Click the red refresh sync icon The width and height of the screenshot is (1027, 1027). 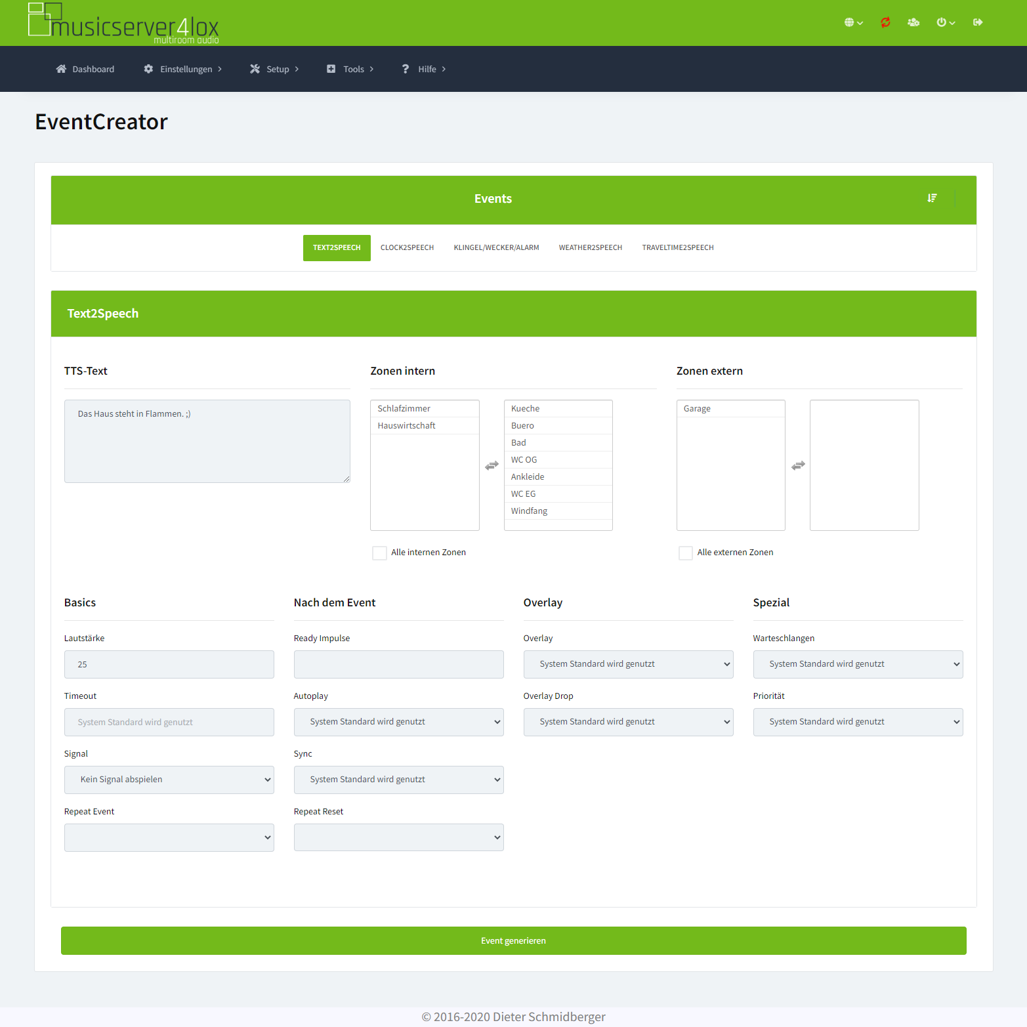pos(885,22)
